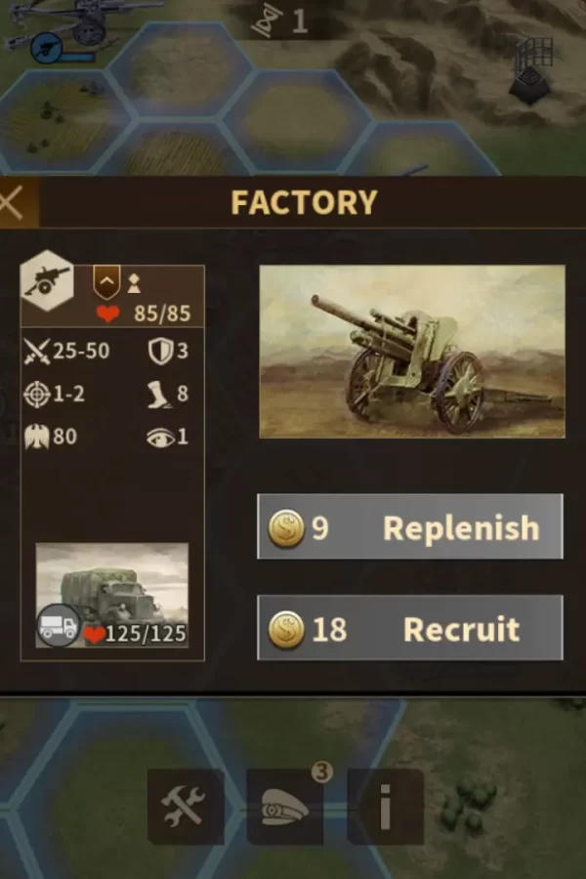Click the crosshair range icon
This screenshot has width=586, height=879.
(x=37, y=395)
